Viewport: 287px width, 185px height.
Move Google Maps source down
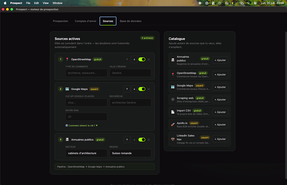tap(134, 89)
